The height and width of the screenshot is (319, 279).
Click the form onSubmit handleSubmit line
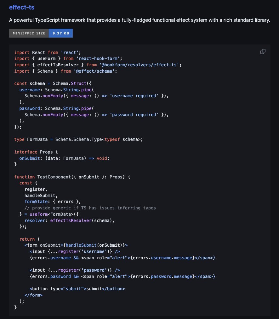pos(76,245)
